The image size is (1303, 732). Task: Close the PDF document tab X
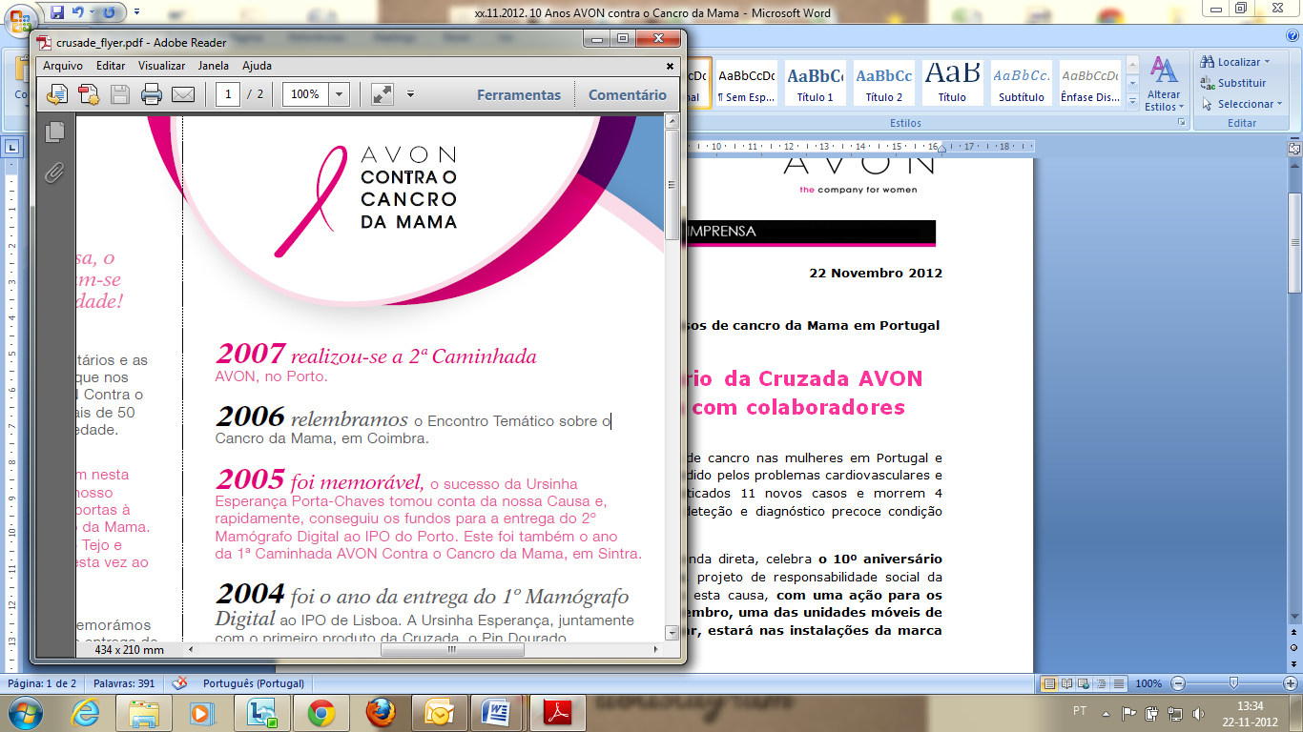pyautogui.click(x=670, y=66)
